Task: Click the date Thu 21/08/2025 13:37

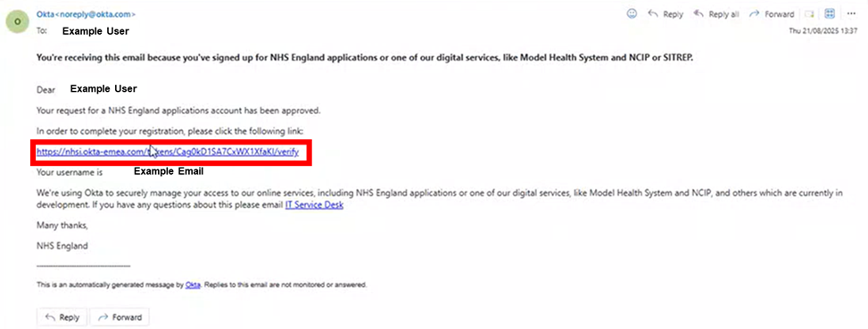Action: point(823,31)
